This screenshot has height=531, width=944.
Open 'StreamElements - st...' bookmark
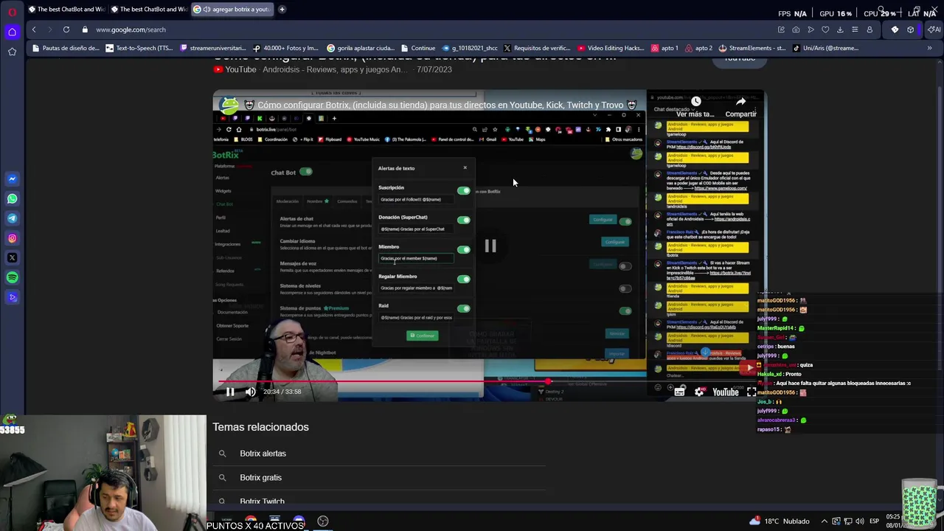pos(752,48)
